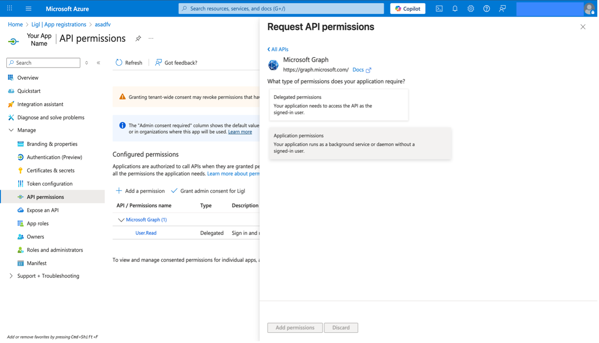
Task: Click Got feedback? in the toolbar
Action: pyautogui.click(x=177, y=63)
